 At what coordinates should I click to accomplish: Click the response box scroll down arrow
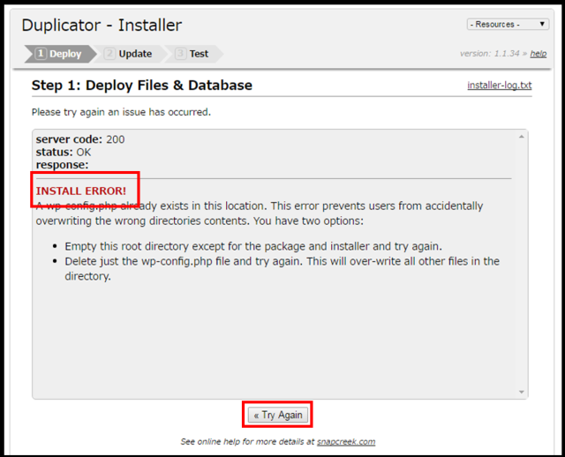[x=522, y=393]
